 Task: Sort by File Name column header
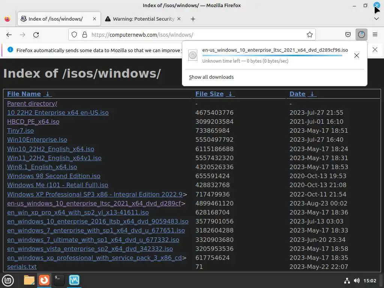(x=24, y=94)
